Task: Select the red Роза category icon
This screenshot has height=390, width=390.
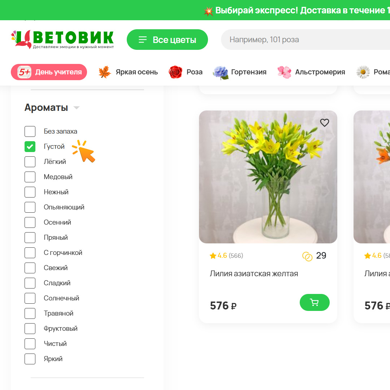Action: [x=175, y=72]
